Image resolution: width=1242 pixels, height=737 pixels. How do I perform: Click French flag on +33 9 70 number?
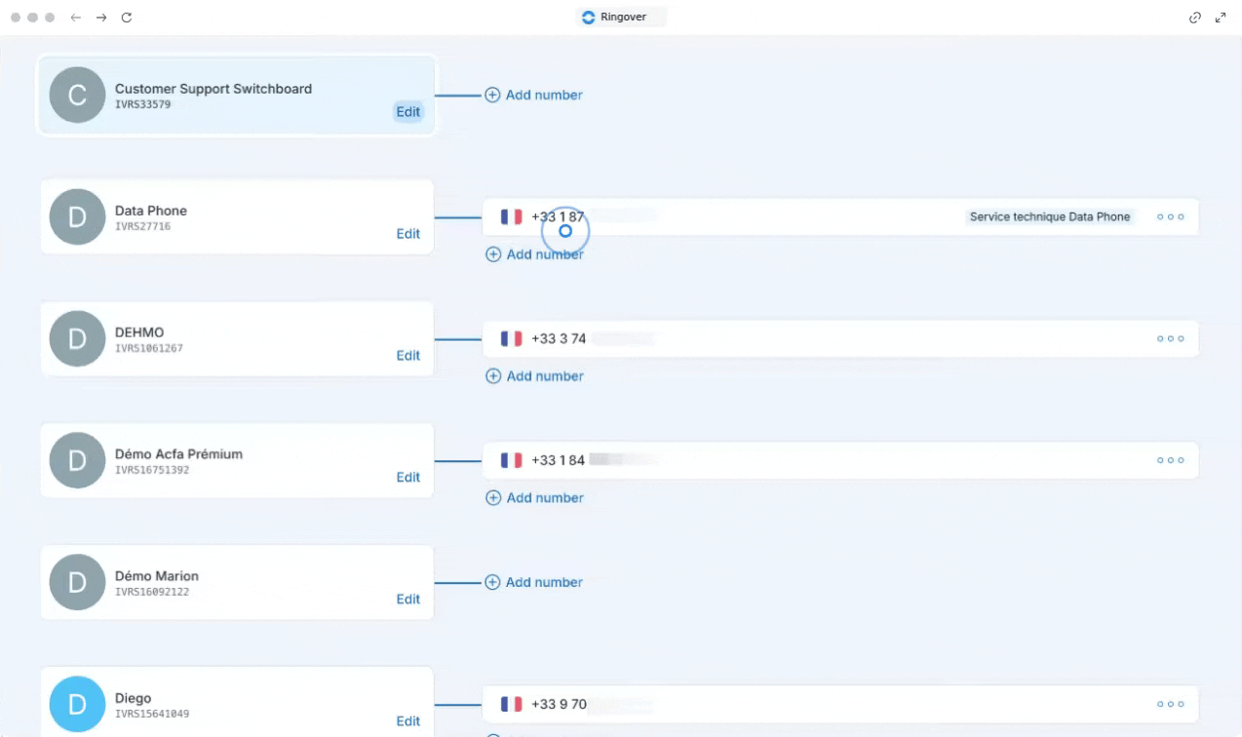tap(512, 704)
